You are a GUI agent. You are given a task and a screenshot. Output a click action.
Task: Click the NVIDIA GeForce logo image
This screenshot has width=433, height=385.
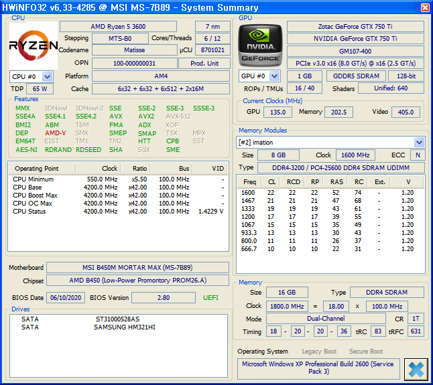tap(260, 46)
